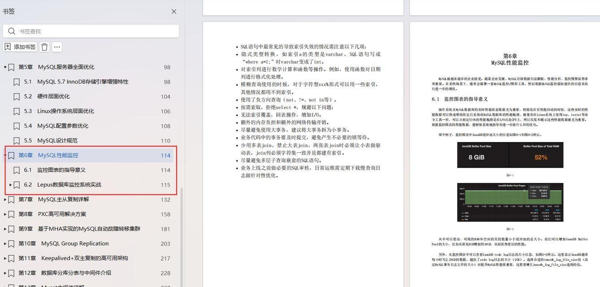Click the InnoDB Buffer Pool Pages chart

point(510,202)
